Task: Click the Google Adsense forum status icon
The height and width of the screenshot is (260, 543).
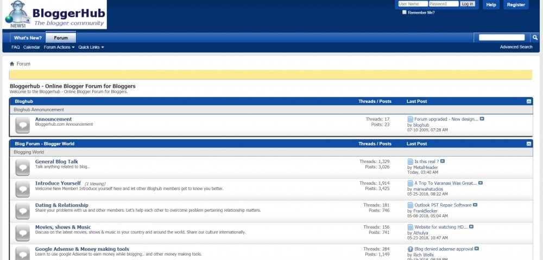Action: coord(22,254)
